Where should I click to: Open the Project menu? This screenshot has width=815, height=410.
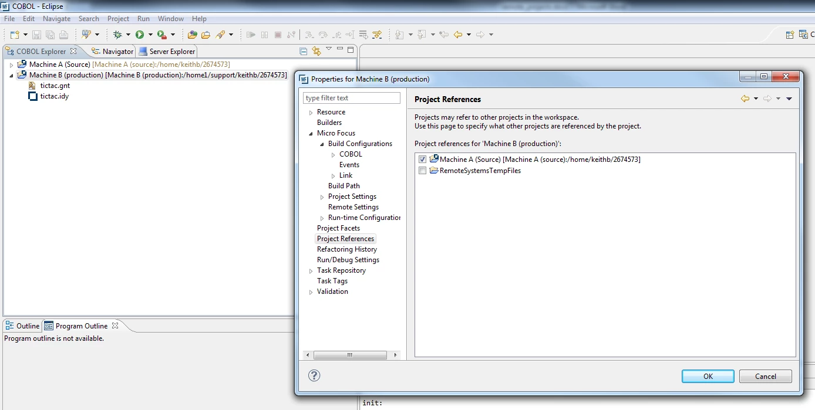tap(118, 19)
